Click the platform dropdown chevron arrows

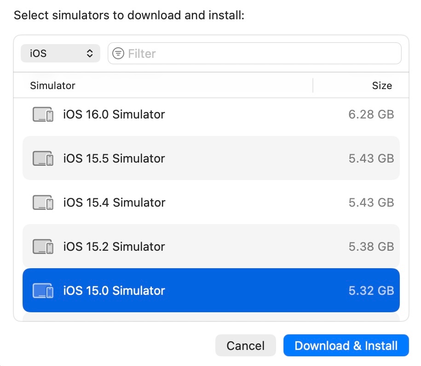(x=90, y=54)
